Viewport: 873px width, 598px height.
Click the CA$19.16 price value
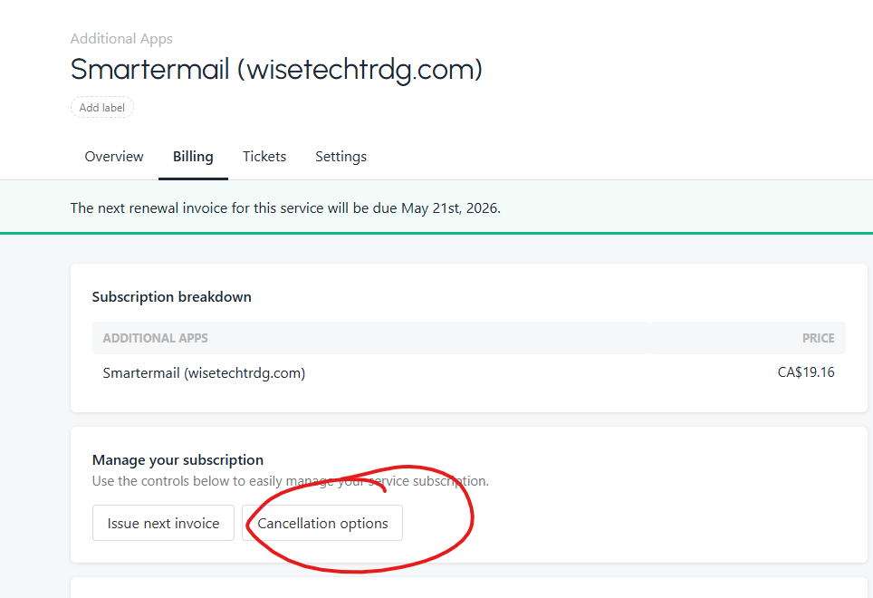coord(806,372)
